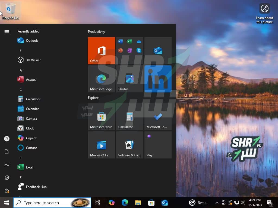The image size is (278, 208).
Task: Select Feedback Hub in app list
Action: click(36, 187)
